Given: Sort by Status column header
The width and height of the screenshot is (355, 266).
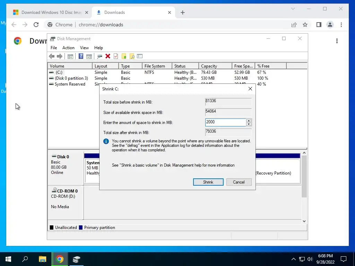Looking at the screenshot, I should point(185,66).
